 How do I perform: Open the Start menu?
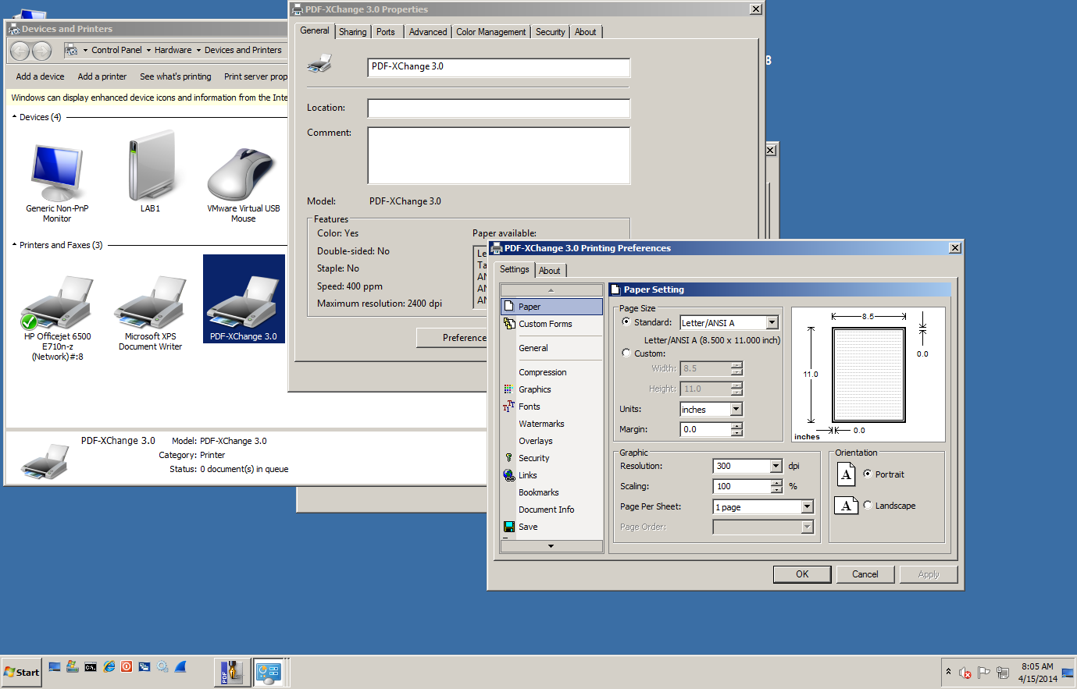pos(21,672)
